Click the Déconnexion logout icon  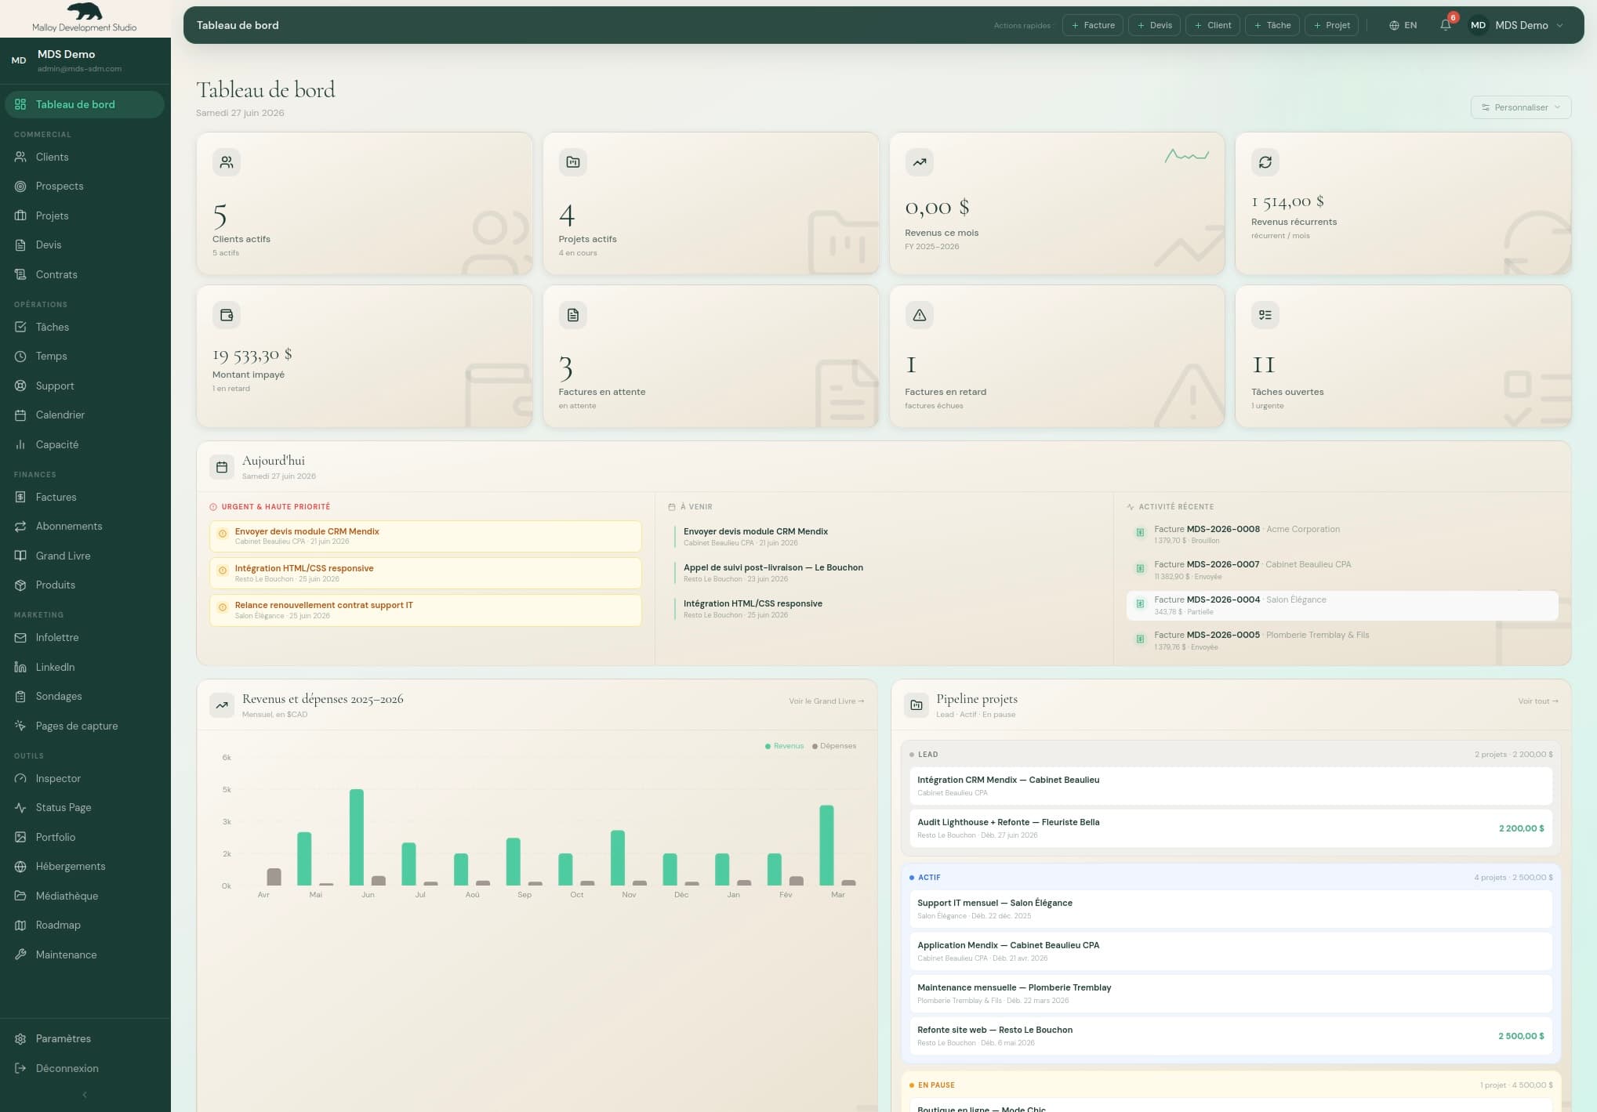[20, 1068]
